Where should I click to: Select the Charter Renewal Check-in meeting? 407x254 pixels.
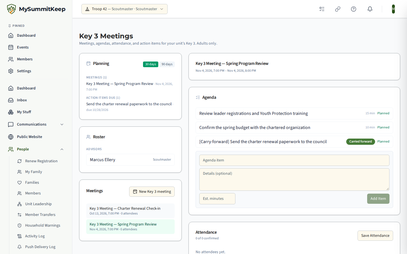coord(130,211)
